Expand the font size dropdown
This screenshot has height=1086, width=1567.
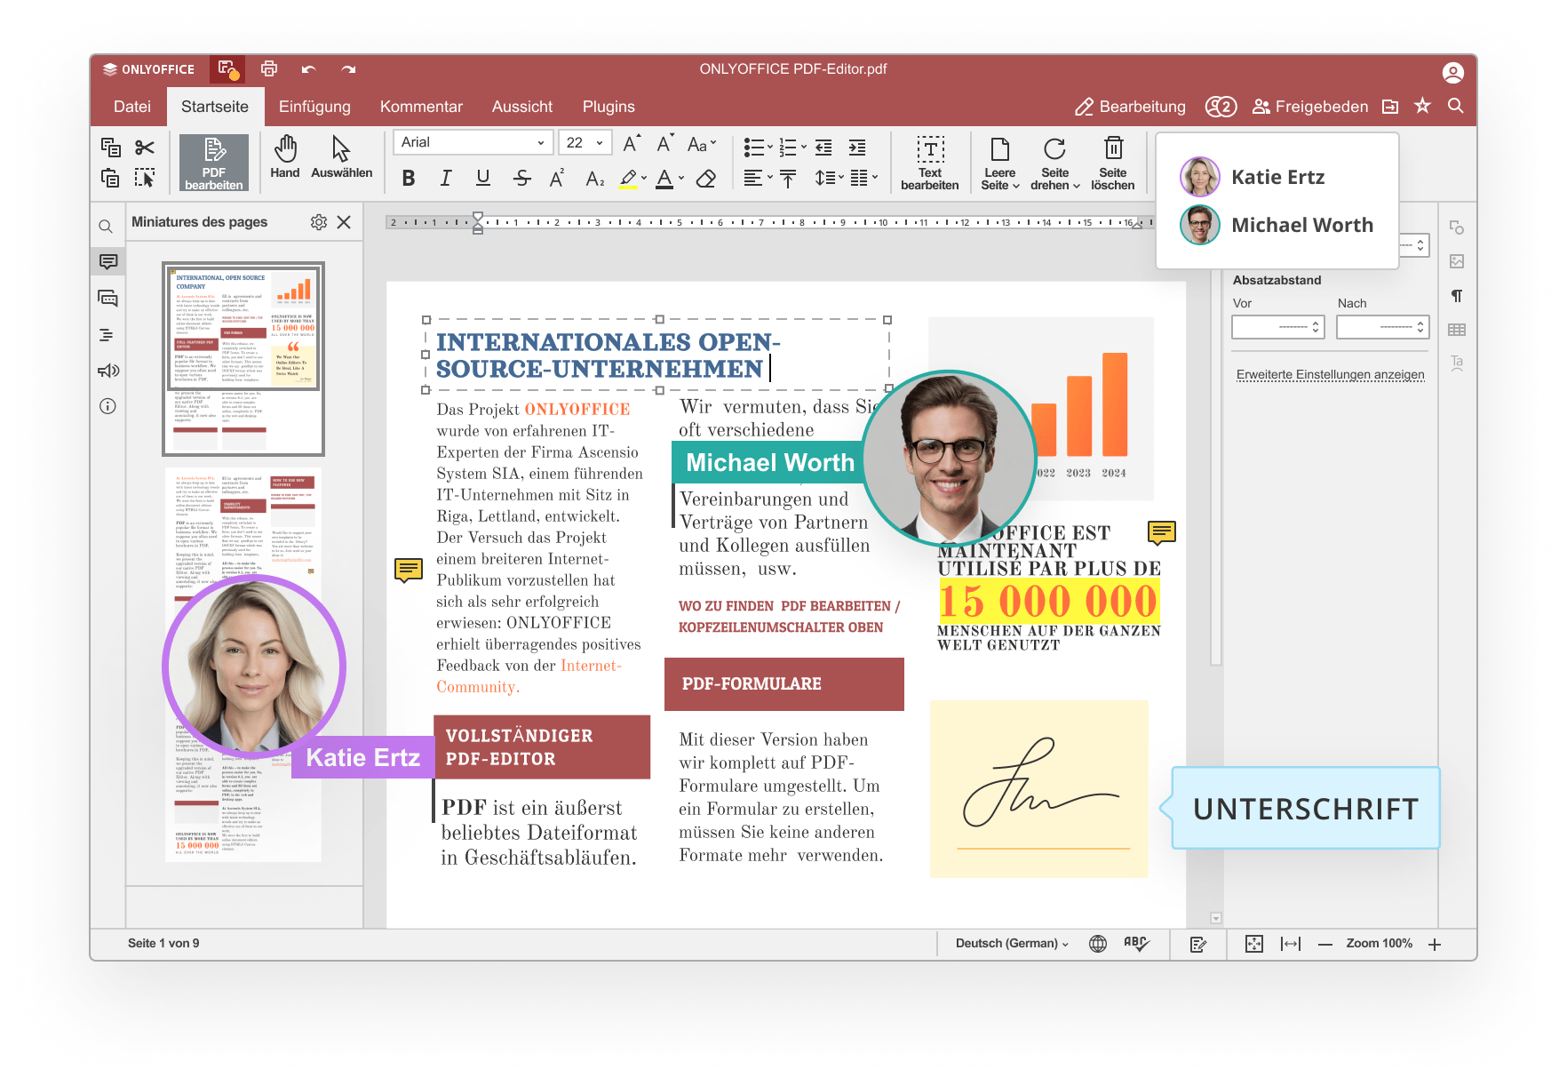pos(600,142)
